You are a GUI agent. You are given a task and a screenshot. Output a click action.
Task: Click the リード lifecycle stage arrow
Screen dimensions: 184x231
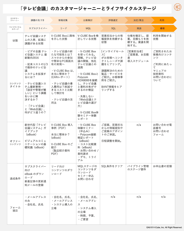pos(64,28)
